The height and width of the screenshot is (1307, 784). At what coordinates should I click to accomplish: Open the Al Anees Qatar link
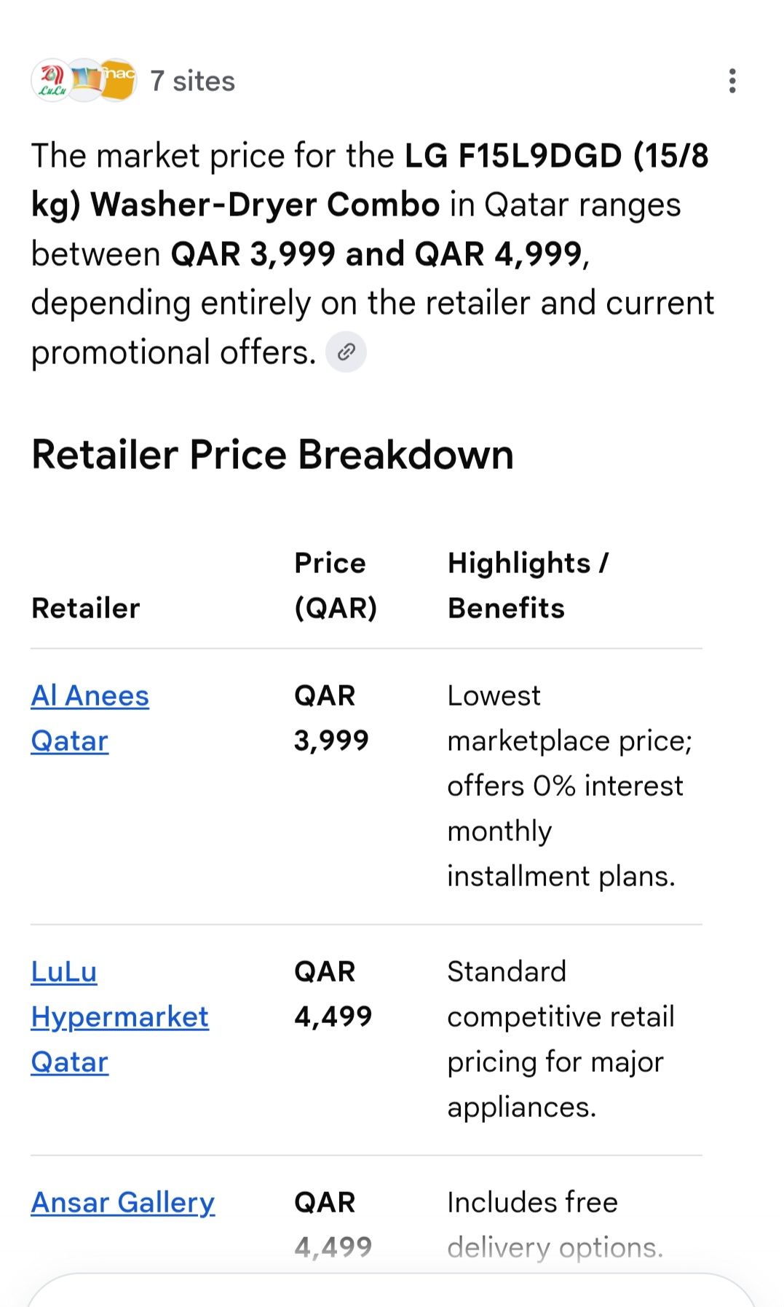(x=90, y=719)
